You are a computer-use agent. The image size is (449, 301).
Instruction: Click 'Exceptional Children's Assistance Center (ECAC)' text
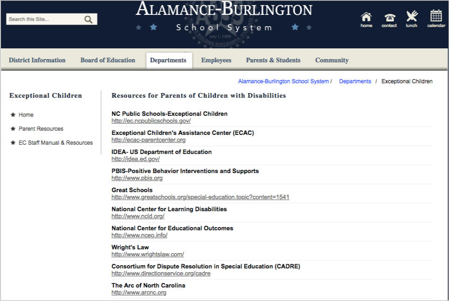183,133
